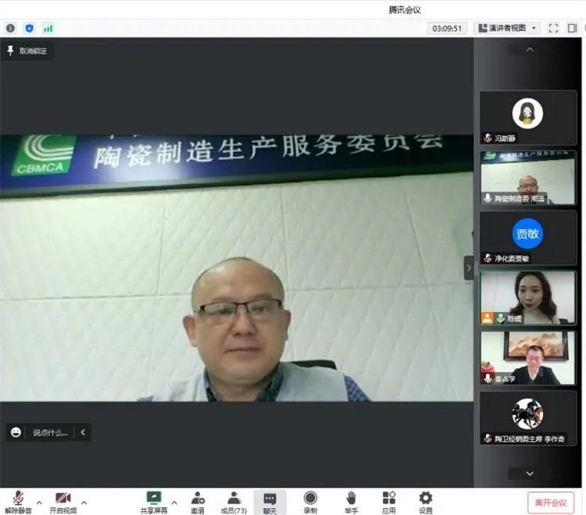Open the apps menu
This screenshot has width=586, height=515.
(388, 502)
